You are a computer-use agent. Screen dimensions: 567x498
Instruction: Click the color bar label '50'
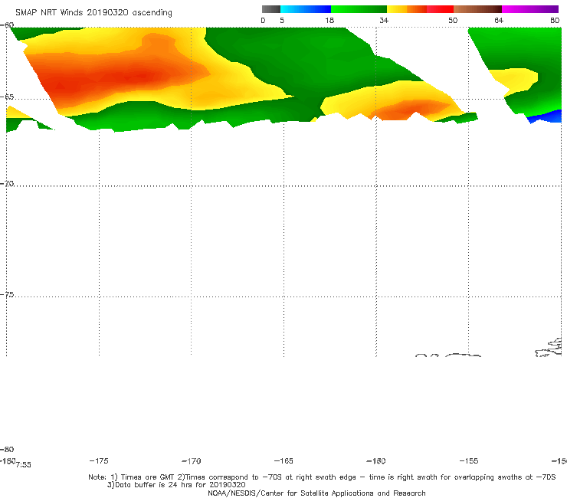[453, 21]
